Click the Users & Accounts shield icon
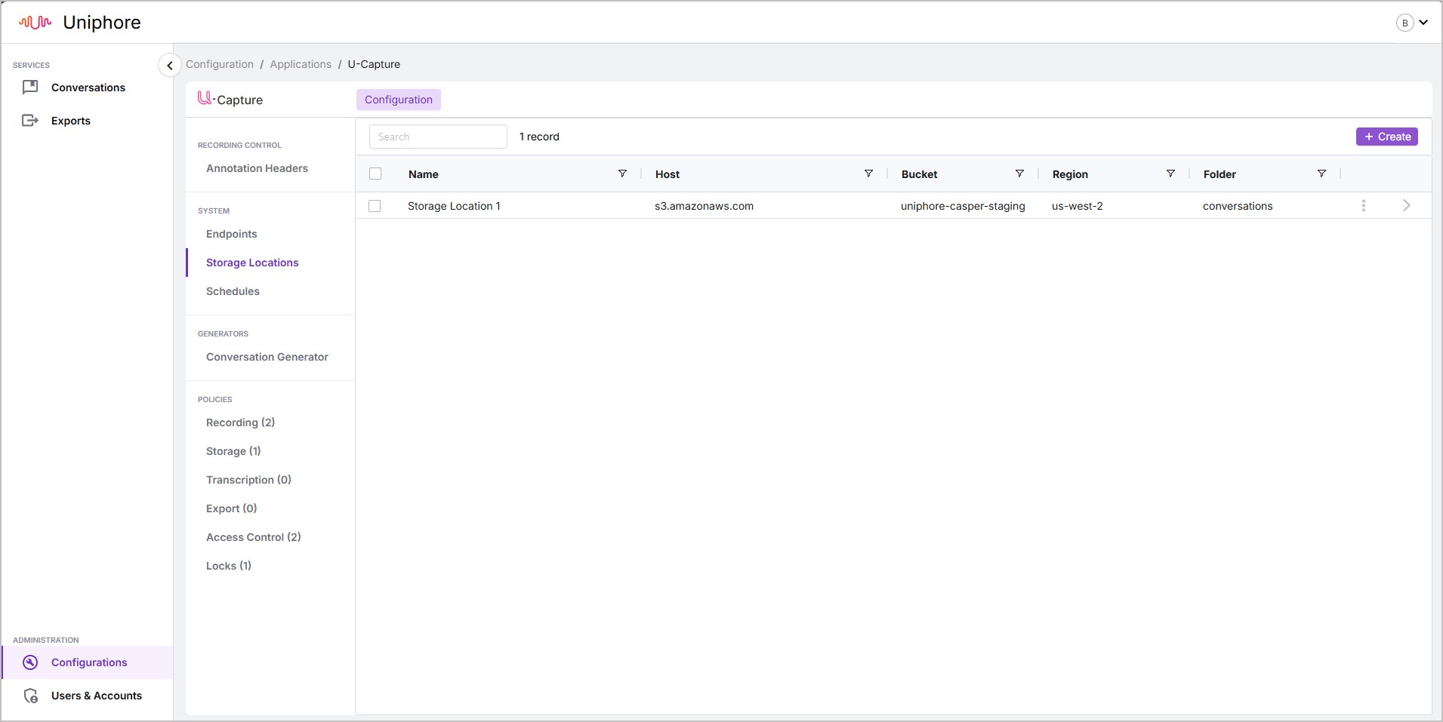This screenshot has width=1443, height=722. [30, 696]
